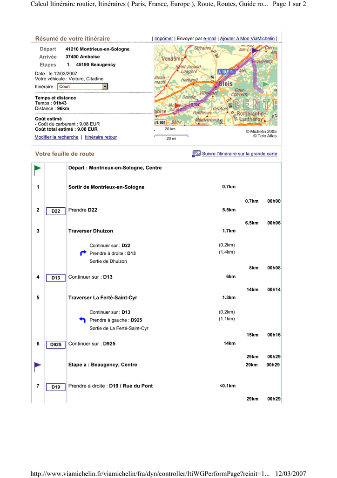The width and height of the screenshot is (337, 478).
Task: Click the blue turn-left arrow for D925
Action: click(82, 320)
